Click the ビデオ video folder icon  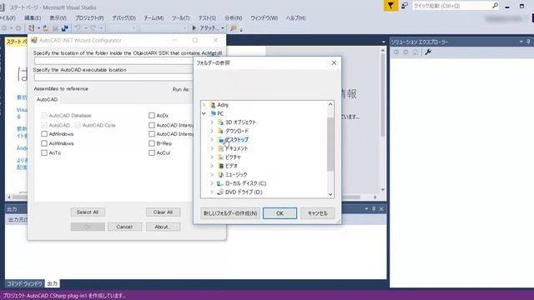click(220, 166)
